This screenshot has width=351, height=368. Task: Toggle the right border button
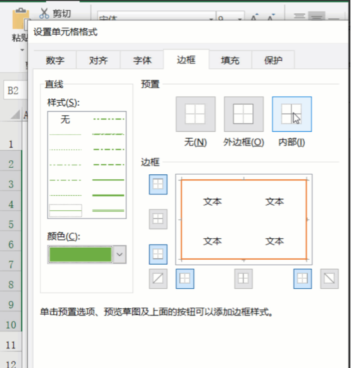(x=302, y=279)
